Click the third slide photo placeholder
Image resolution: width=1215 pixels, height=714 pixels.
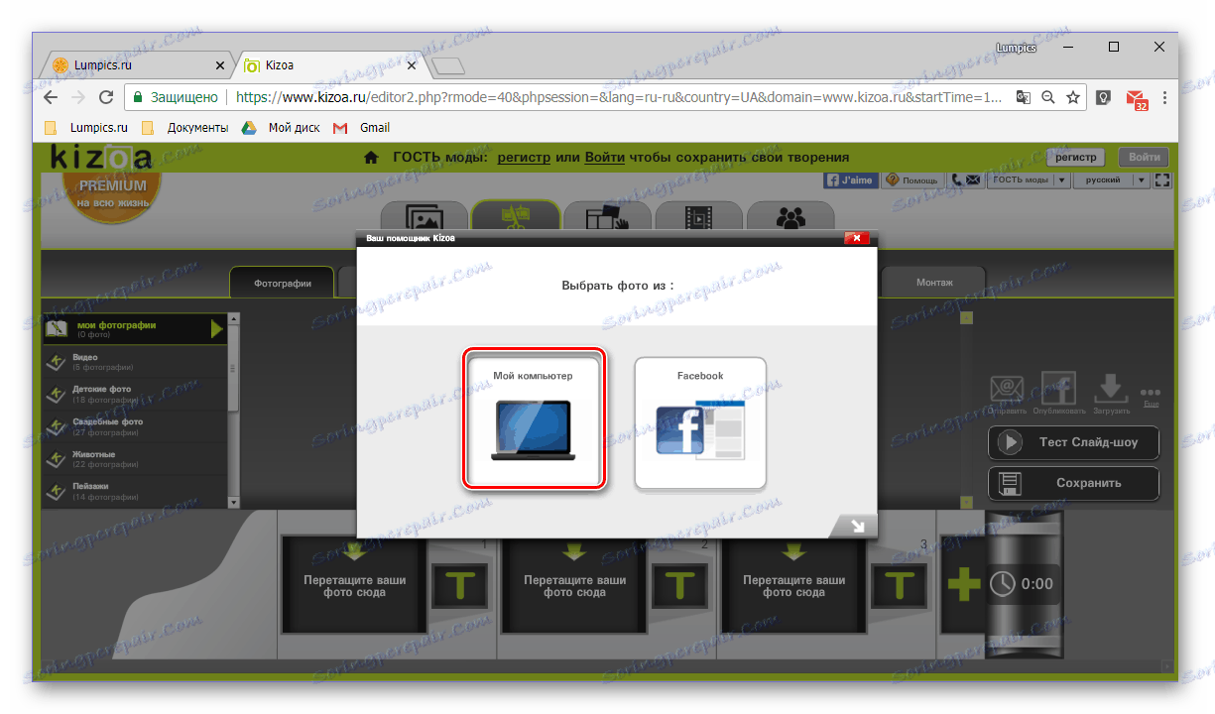tap(794, 585)
